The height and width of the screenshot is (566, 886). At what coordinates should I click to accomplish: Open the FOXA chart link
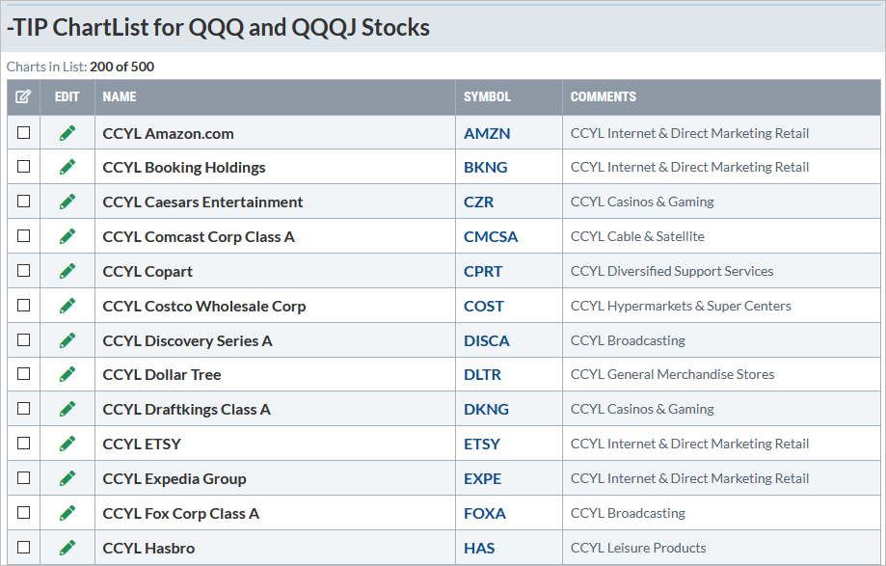pyautogui.click(x=485, y=514)
